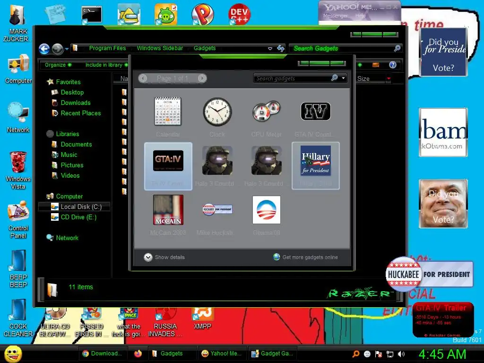Expand Show details in gadget gallery
This screenshot has height=363, width=484.
(164, 257)
